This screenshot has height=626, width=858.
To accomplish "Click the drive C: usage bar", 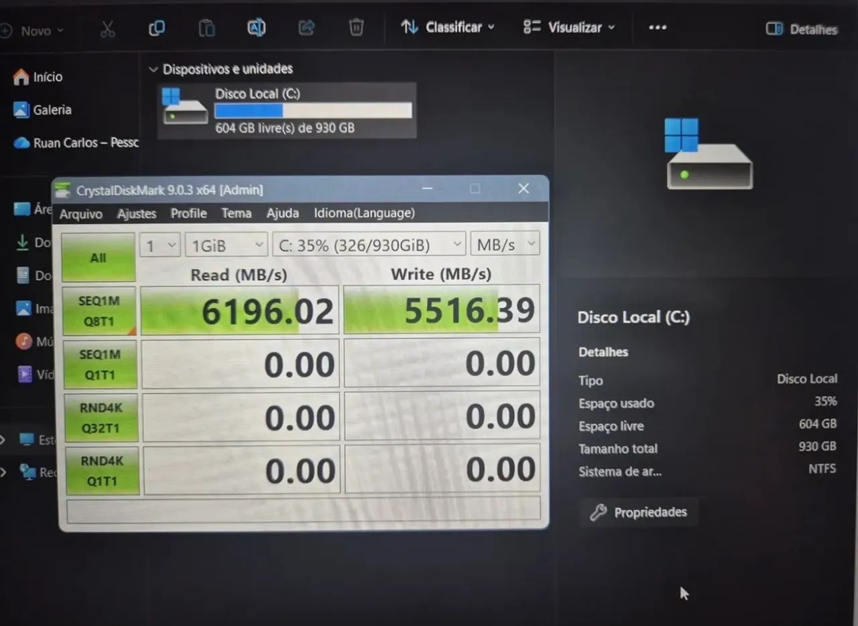I will click(x=313, y=111).
